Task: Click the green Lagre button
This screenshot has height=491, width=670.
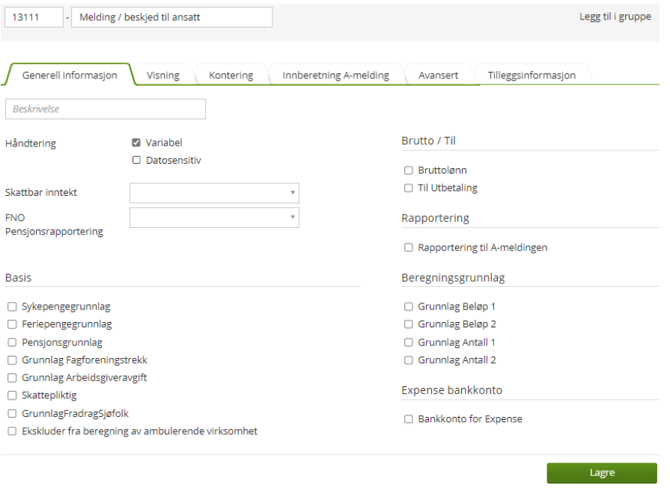Action: (602, 472)
